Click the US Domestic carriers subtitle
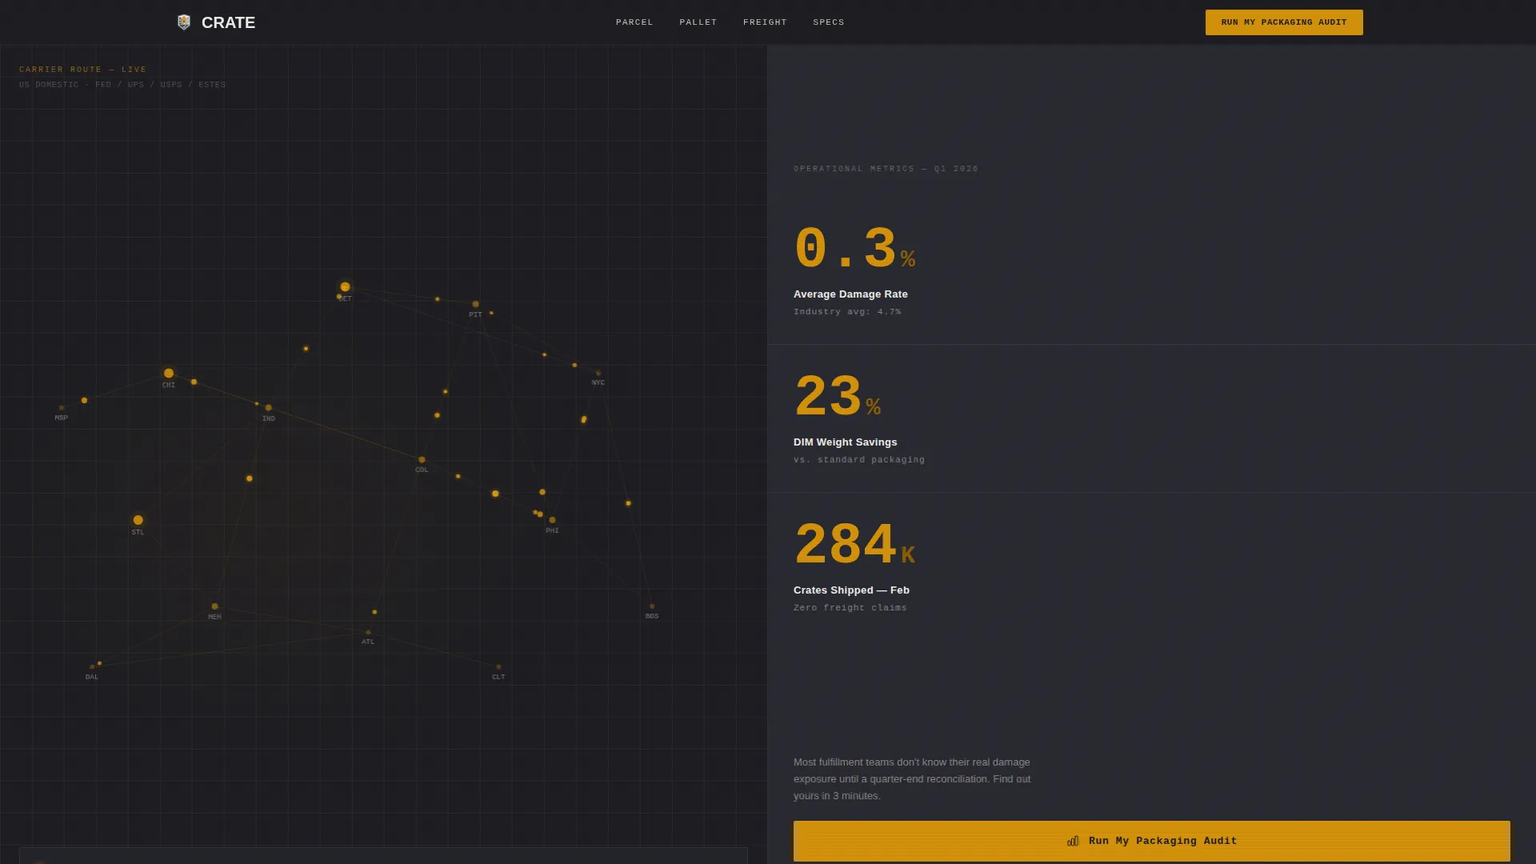The image size is (1536, 864). click(122, 85)
